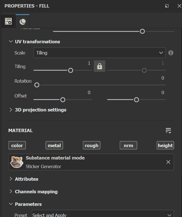The image size is (182, 217).
Task: Collapse the UV transformations section
Action: [11, 42]
